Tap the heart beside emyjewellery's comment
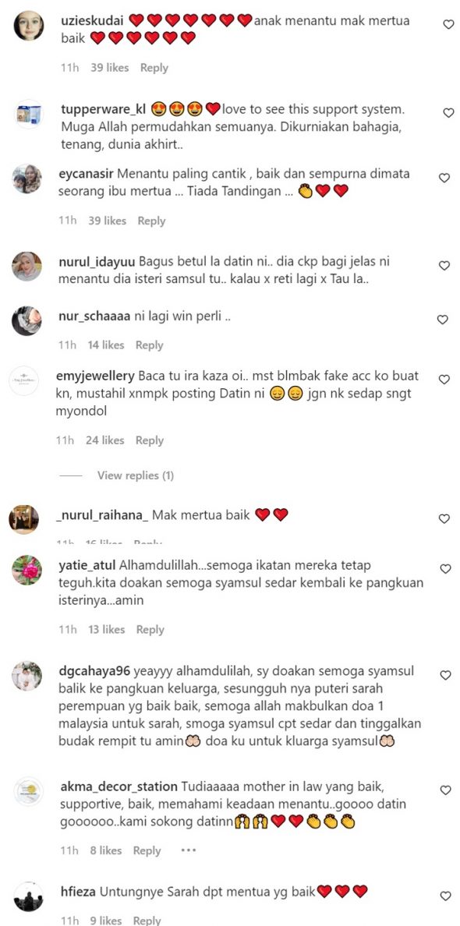460x926 pixels. pos(444,380)
